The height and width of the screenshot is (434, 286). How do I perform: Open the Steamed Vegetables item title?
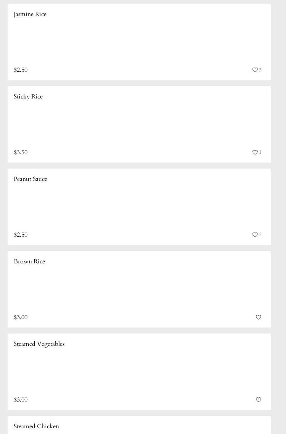(x=39, y=344)
